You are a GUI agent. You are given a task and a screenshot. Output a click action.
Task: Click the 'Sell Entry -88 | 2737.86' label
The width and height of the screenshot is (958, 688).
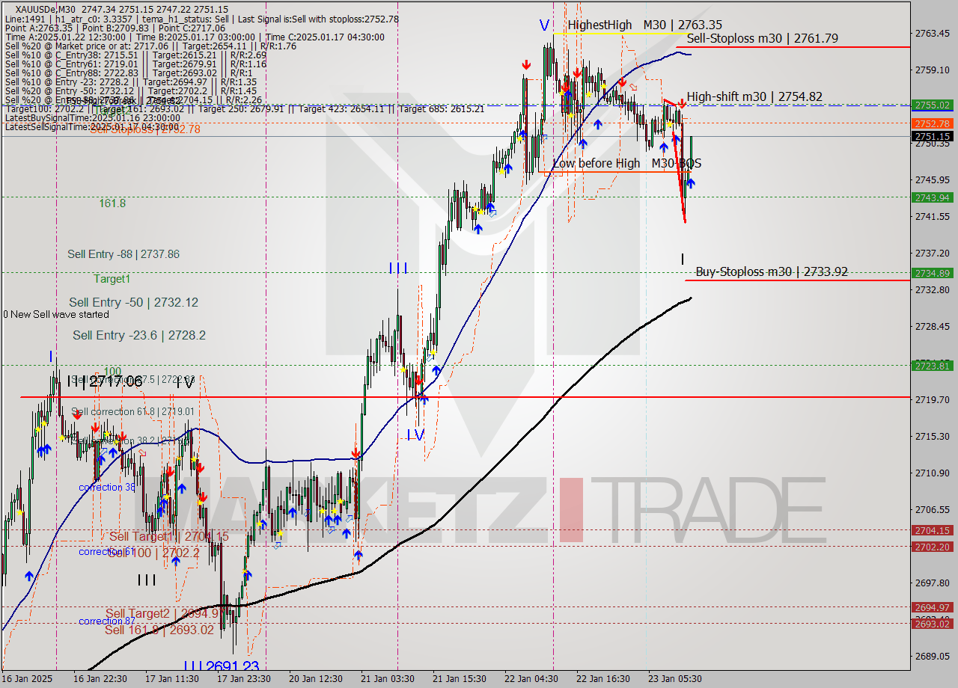(123, 254)
